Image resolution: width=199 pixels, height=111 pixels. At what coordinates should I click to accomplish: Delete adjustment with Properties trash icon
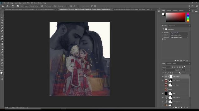tap(187, 61)
